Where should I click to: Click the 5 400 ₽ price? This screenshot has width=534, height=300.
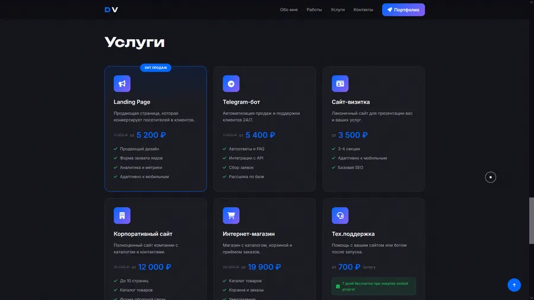click(x=260, y=135)
